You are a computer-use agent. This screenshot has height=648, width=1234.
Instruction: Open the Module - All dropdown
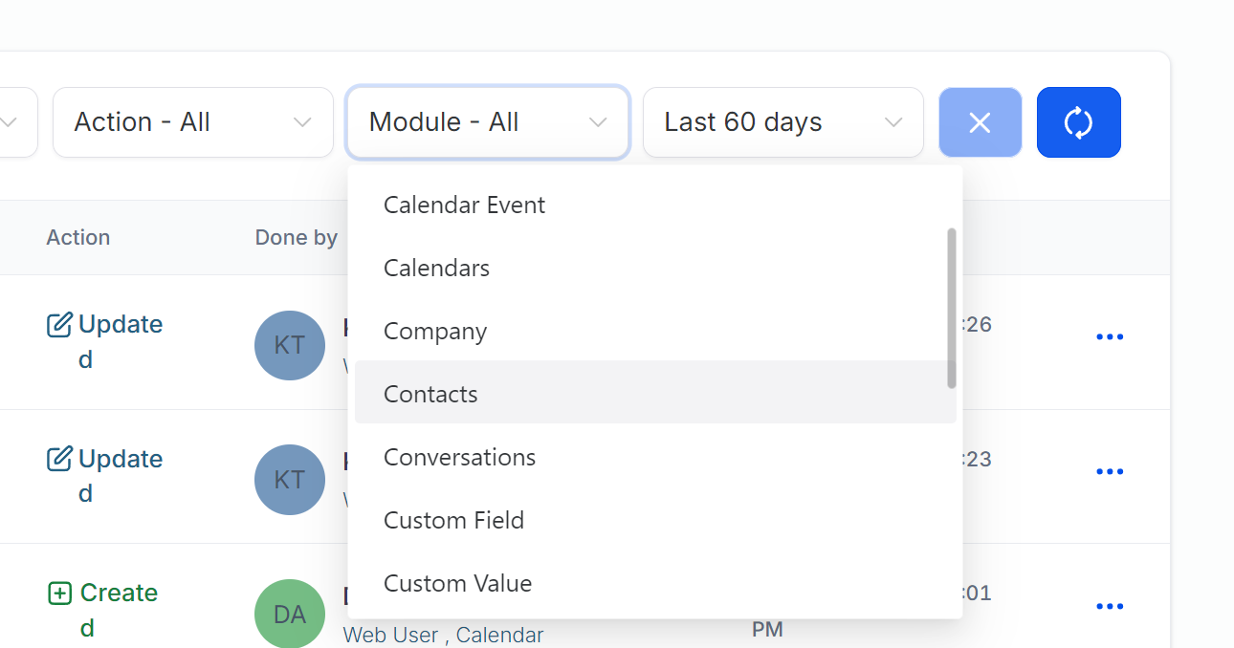488,122
